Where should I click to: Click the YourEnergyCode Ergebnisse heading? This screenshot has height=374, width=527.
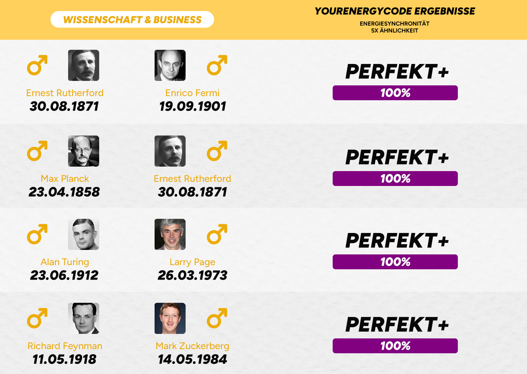[395, 11]
